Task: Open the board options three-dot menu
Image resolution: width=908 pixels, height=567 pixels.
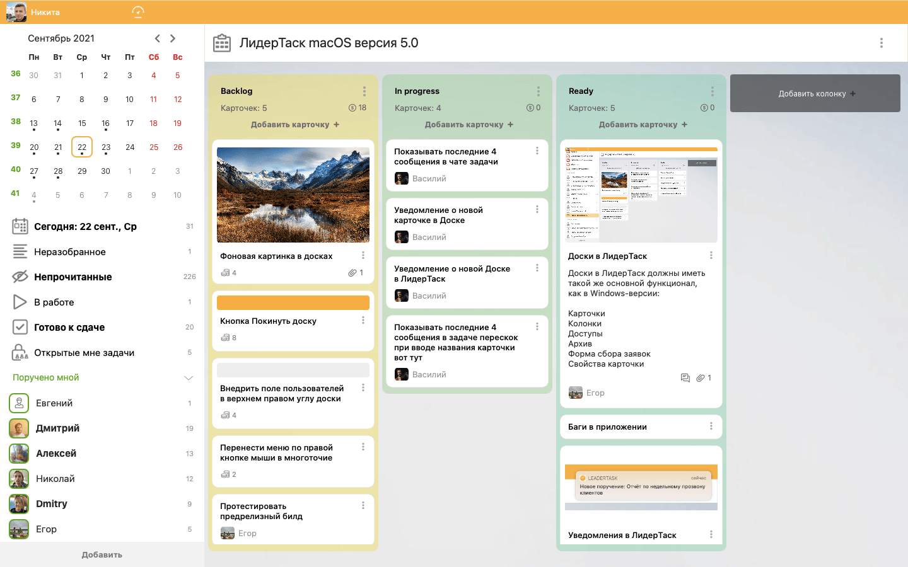Action: [x=882, y=43]
